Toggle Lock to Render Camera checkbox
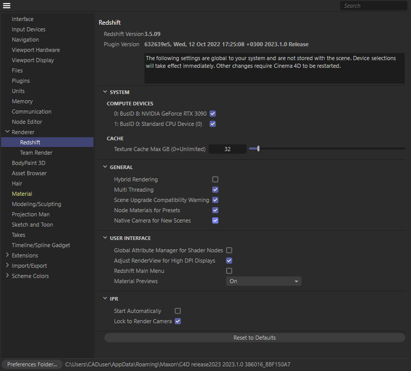 (178, 321)
